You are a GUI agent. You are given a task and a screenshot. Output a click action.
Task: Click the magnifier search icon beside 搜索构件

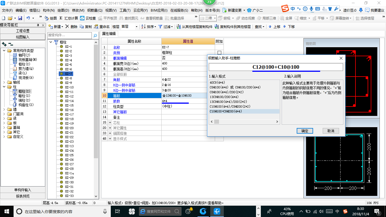coord(96,35)
